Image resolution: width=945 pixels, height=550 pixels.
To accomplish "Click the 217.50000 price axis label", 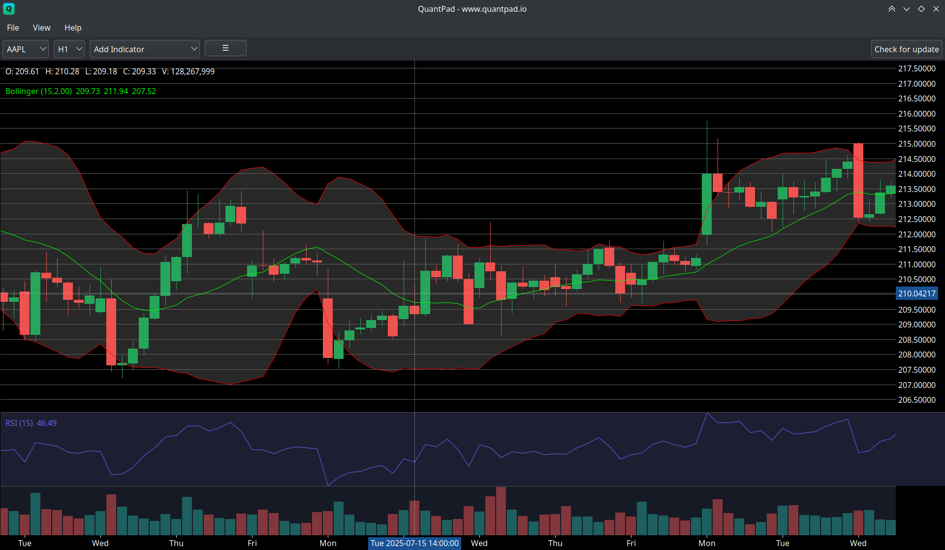I will pyautogui.click(x=916, y=68).
